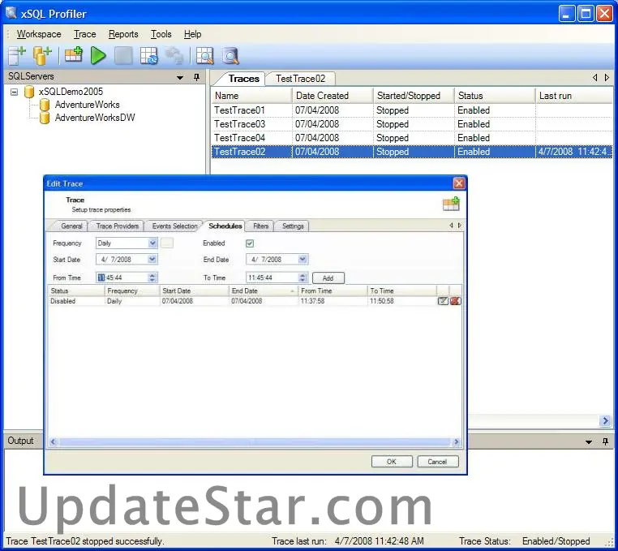Open the Filters tab
The width and height of the screenshot is (618, 551).
pos(260,226)
